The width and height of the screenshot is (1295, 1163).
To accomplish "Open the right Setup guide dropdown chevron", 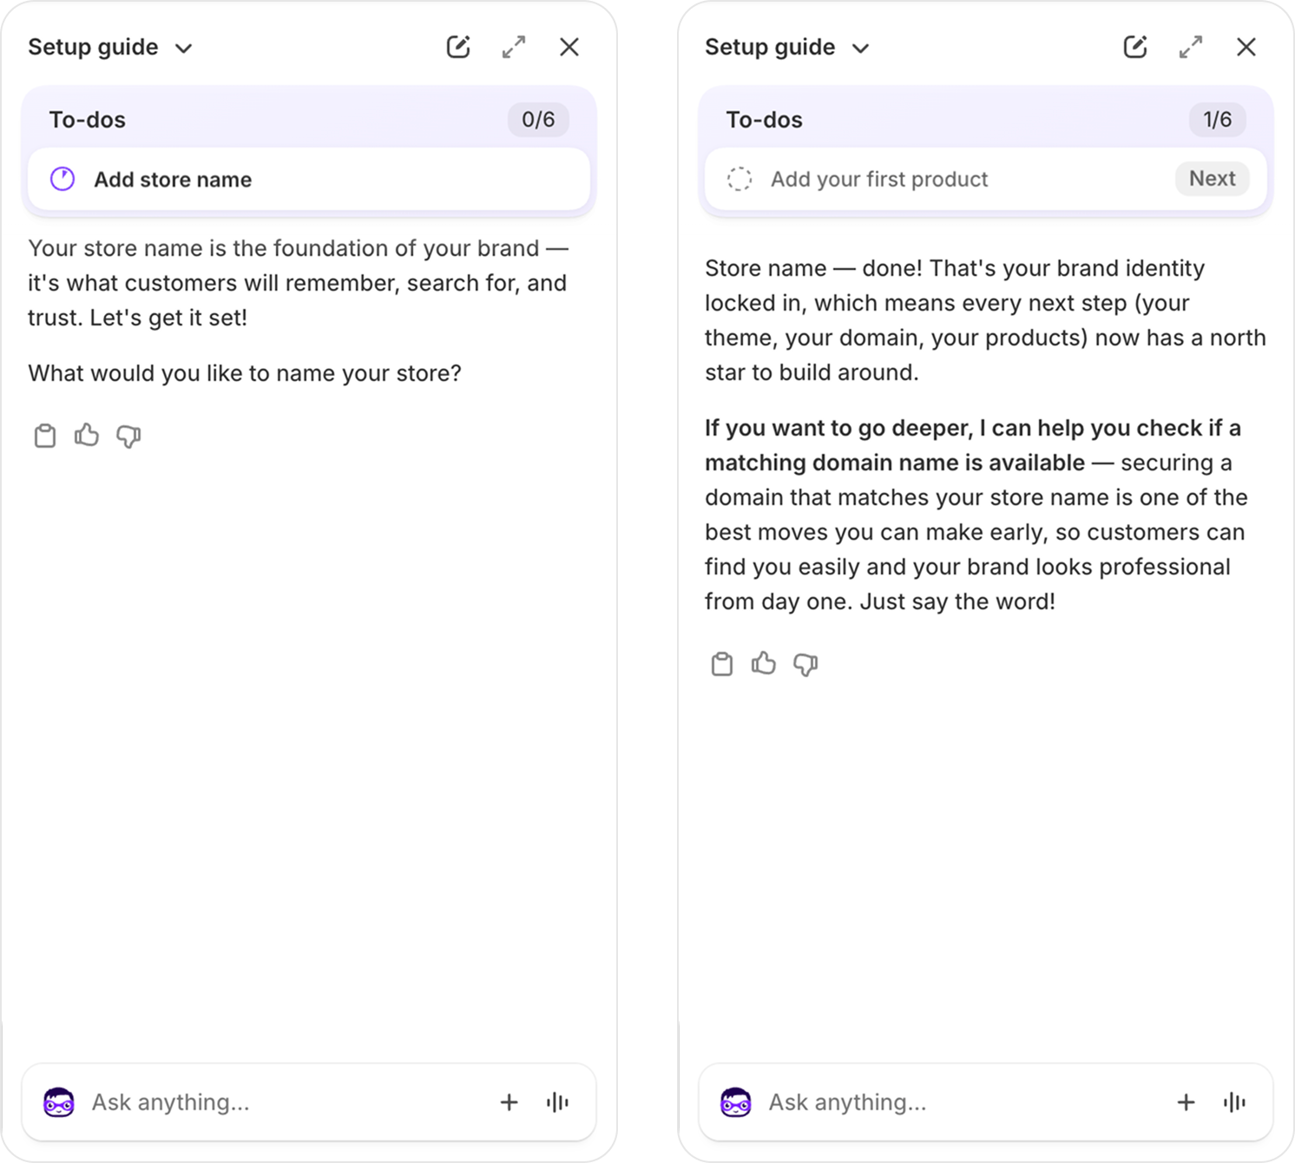I will (x=860, y=48).
